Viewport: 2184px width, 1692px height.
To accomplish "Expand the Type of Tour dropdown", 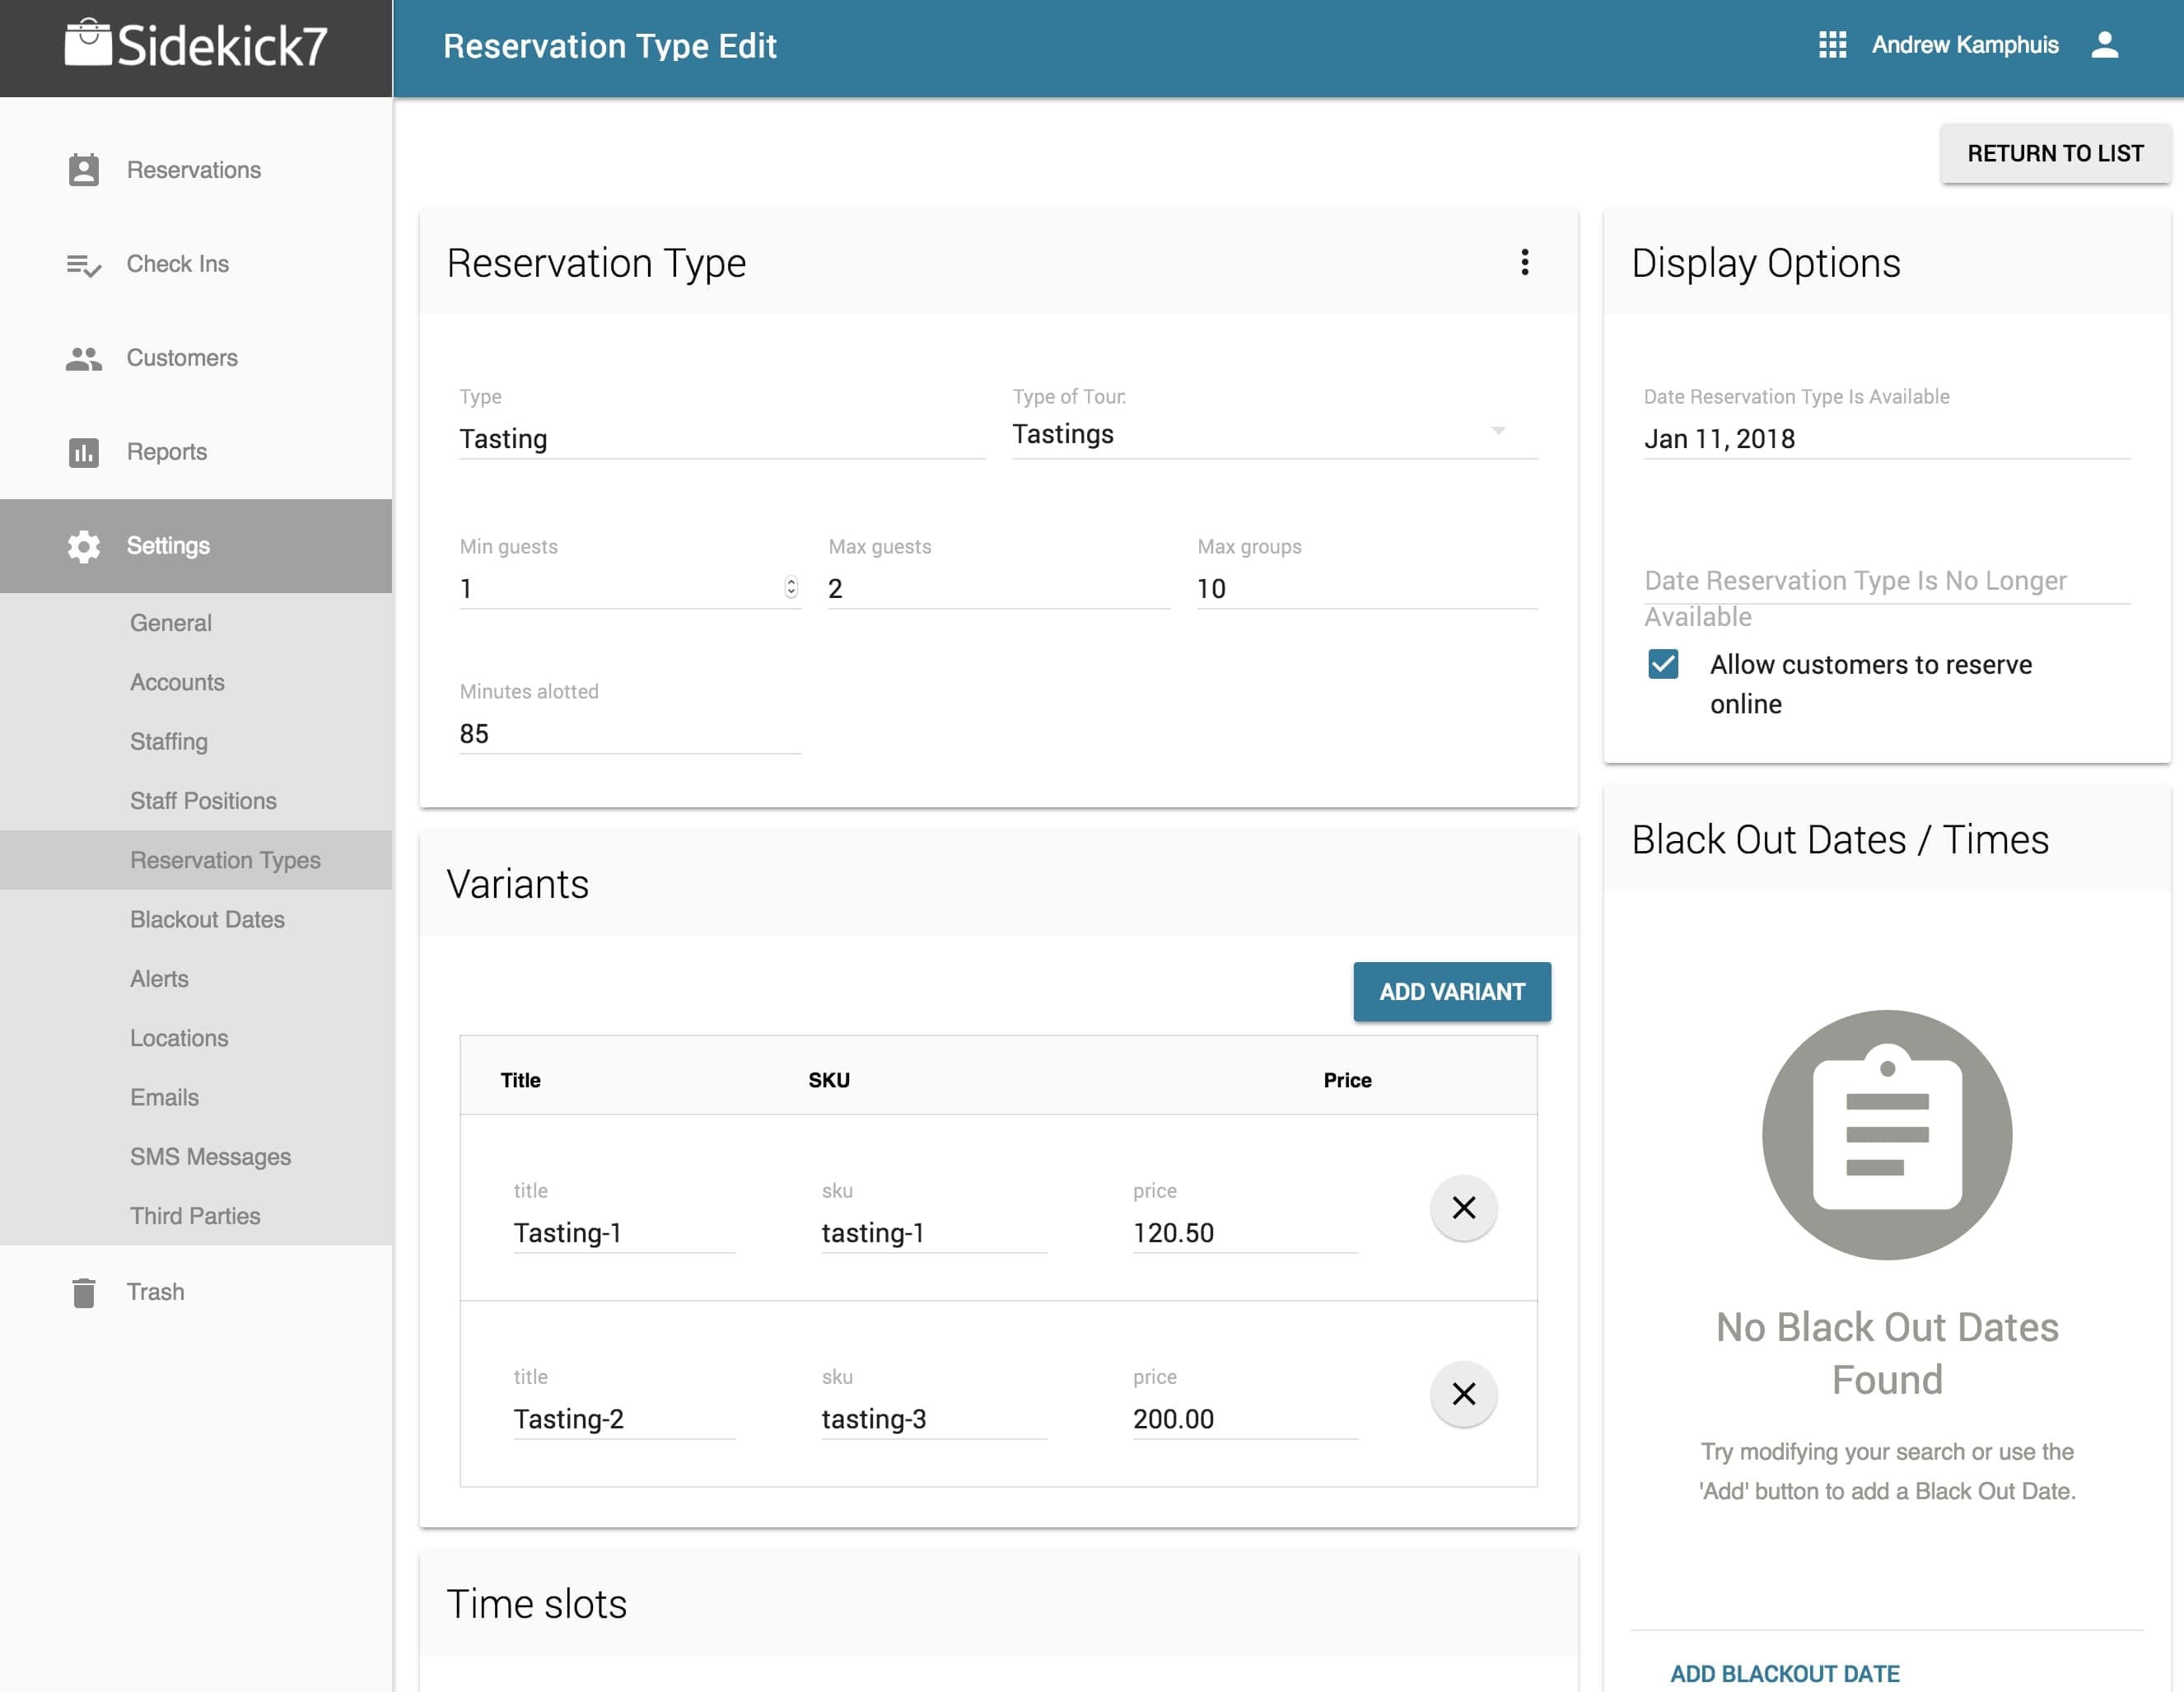I will (x=1498, y=431).
